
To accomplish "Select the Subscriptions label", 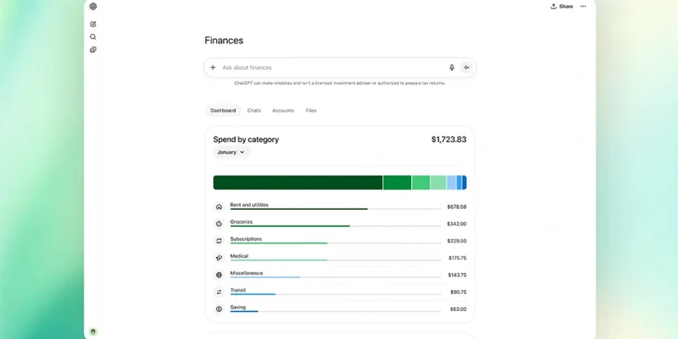I will [x=246, y=239].
